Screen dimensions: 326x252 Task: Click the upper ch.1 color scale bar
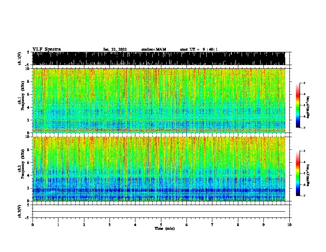click(298, 105)
